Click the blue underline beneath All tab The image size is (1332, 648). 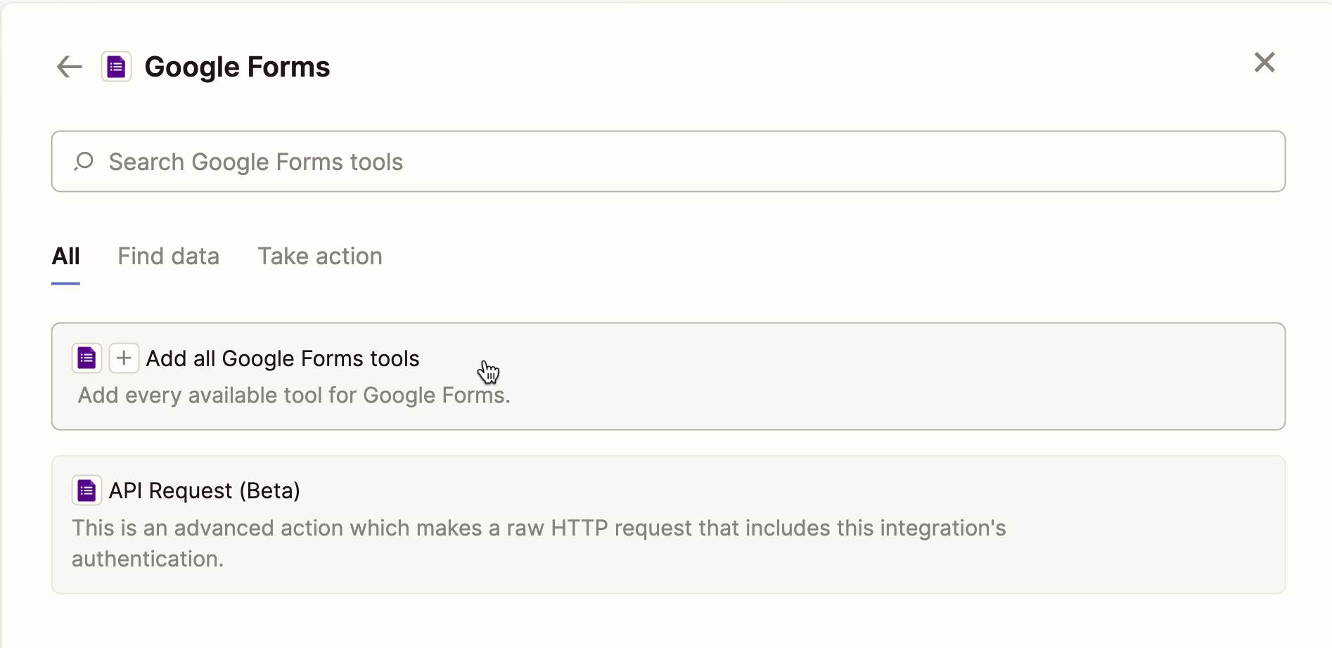pos(65,283)
